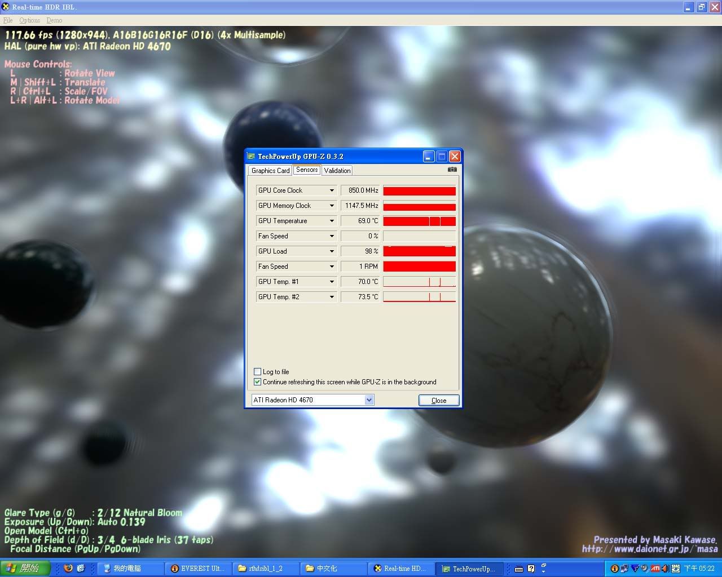Launch Firefox from the quick launch bar
This screenshot has width=722, height=577.
click(x=68, y=568)
